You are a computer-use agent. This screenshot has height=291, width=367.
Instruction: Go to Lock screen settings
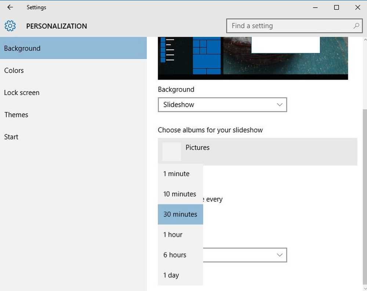coord(22,93)
